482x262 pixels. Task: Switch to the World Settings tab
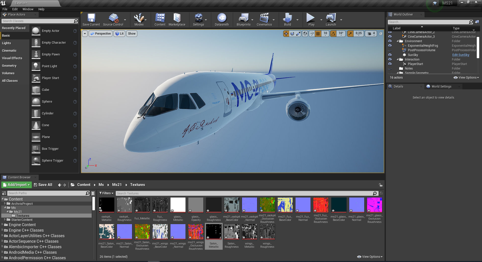point(441,87)
